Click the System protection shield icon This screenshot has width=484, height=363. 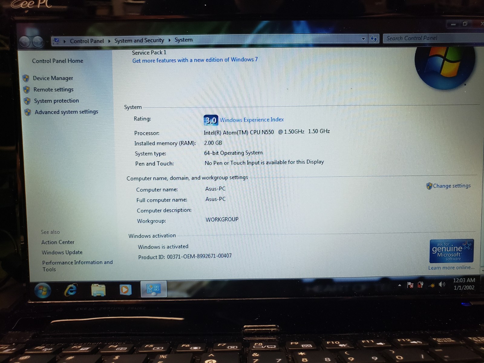pos(27,101)
